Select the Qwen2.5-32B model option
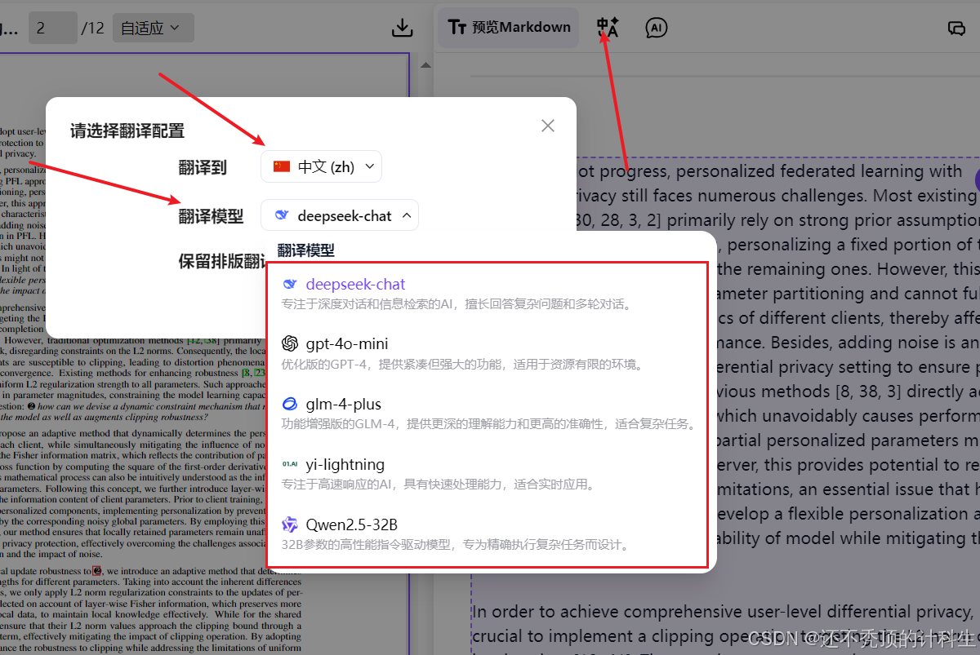 (487, 534)
